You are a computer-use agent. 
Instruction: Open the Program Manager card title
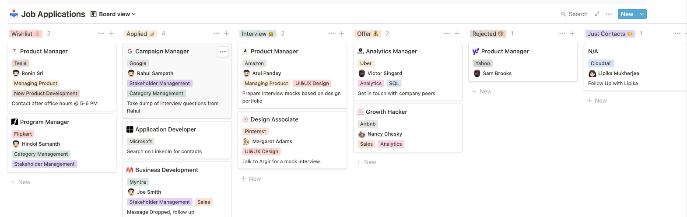pyautogui.click(x=45, y=122)
